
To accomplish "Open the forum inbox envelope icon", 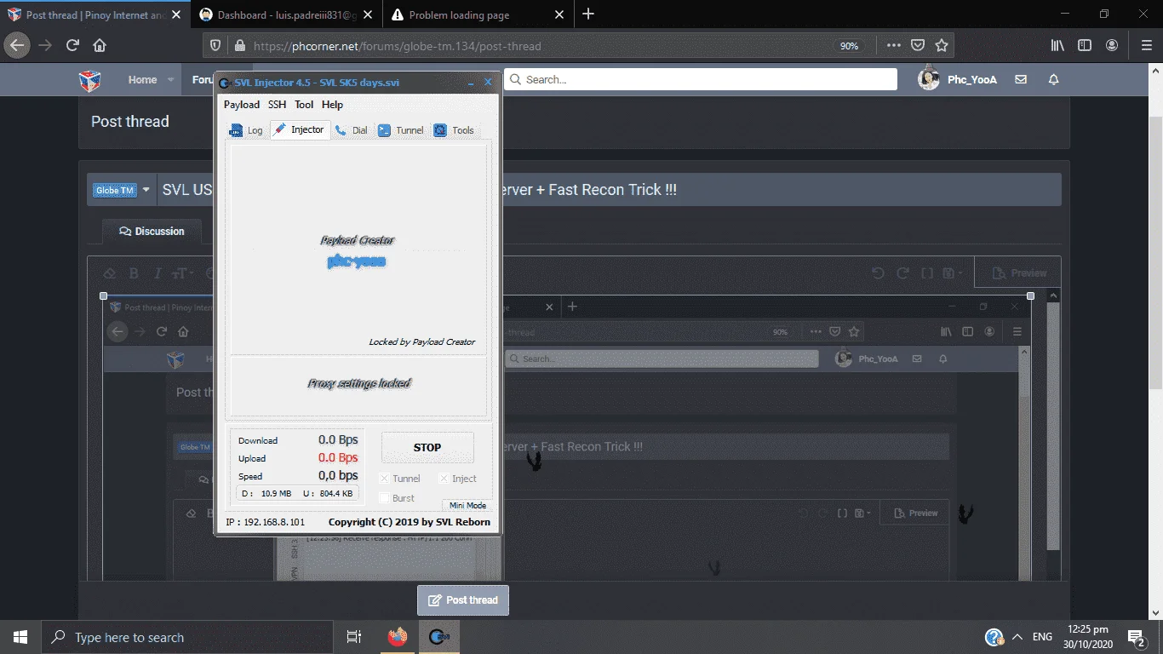I will pyautogui.click(x=1021, y=79).
